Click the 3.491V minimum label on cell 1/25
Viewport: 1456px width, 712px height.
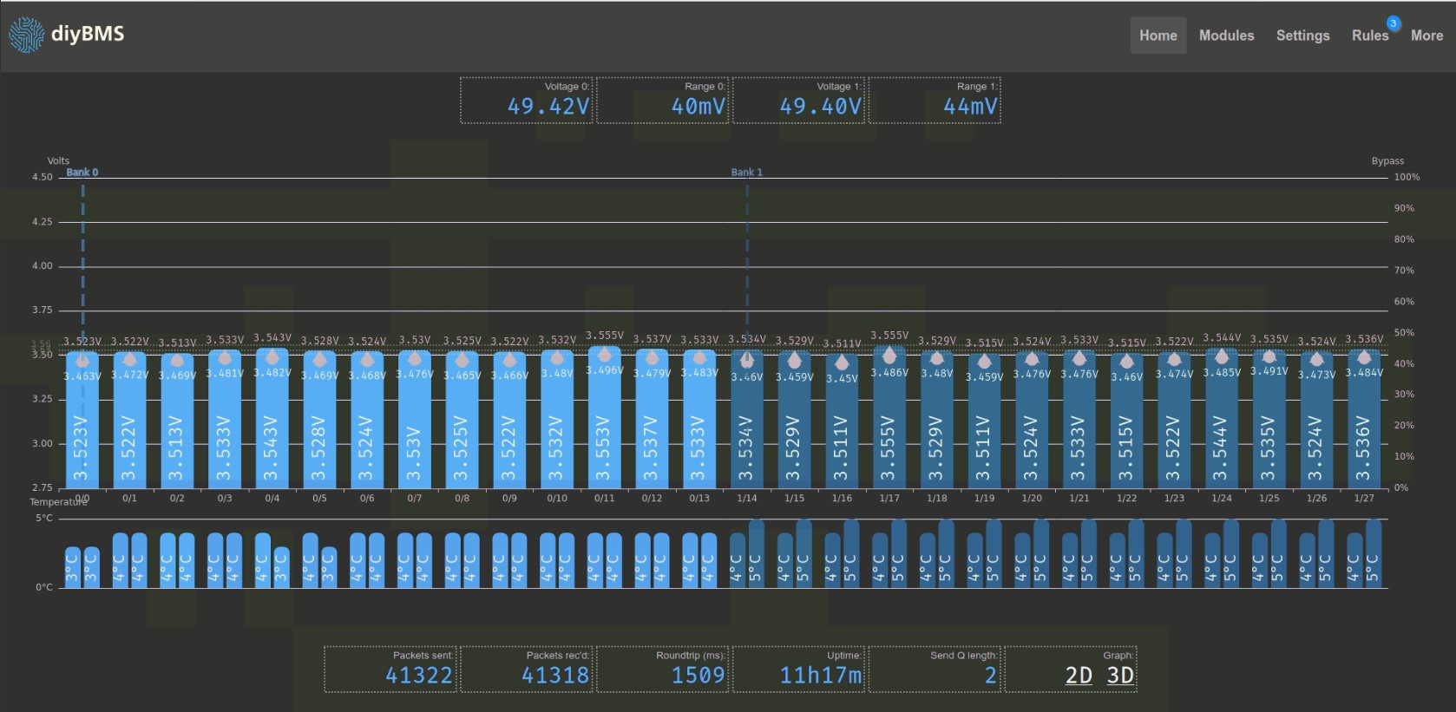[x=1269, y=371]
